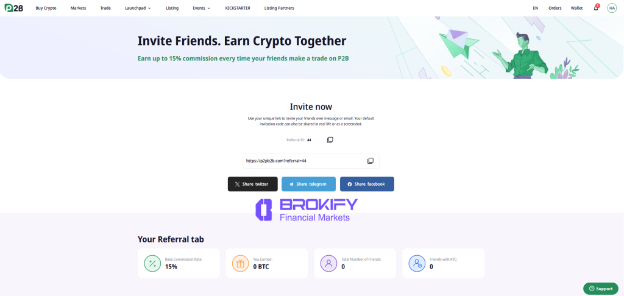Open the Buy Crypto menu item
624x296 pixels.
46,8
